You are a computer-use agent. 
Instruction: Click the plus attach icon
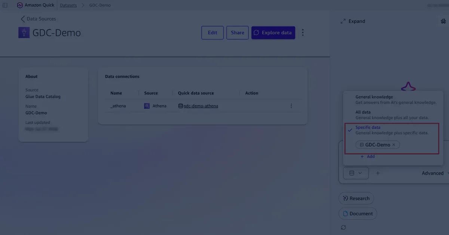tap(378, 173)
